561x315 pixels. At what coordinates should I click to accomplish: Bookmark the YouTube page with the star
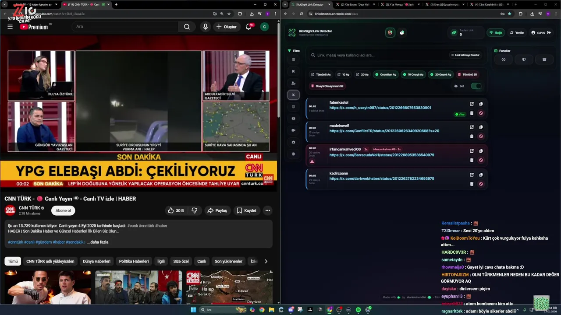(229, 14)
